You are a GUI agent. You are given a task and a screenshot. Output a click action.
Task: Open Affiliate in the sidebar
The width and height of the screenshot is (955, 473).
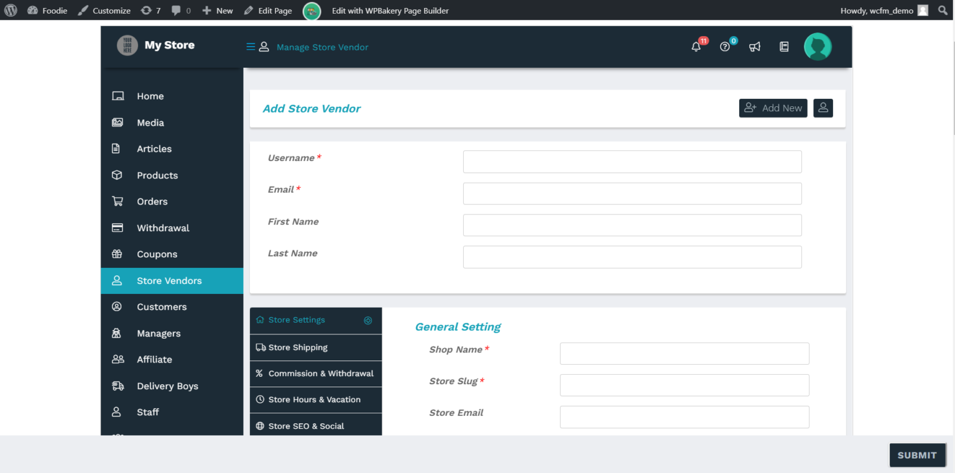click(172, 359)
